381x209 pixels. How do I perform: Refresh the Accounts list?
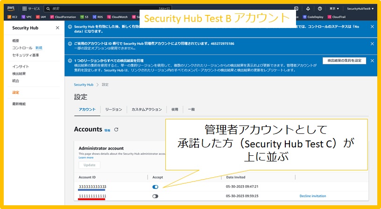point(116,130)
